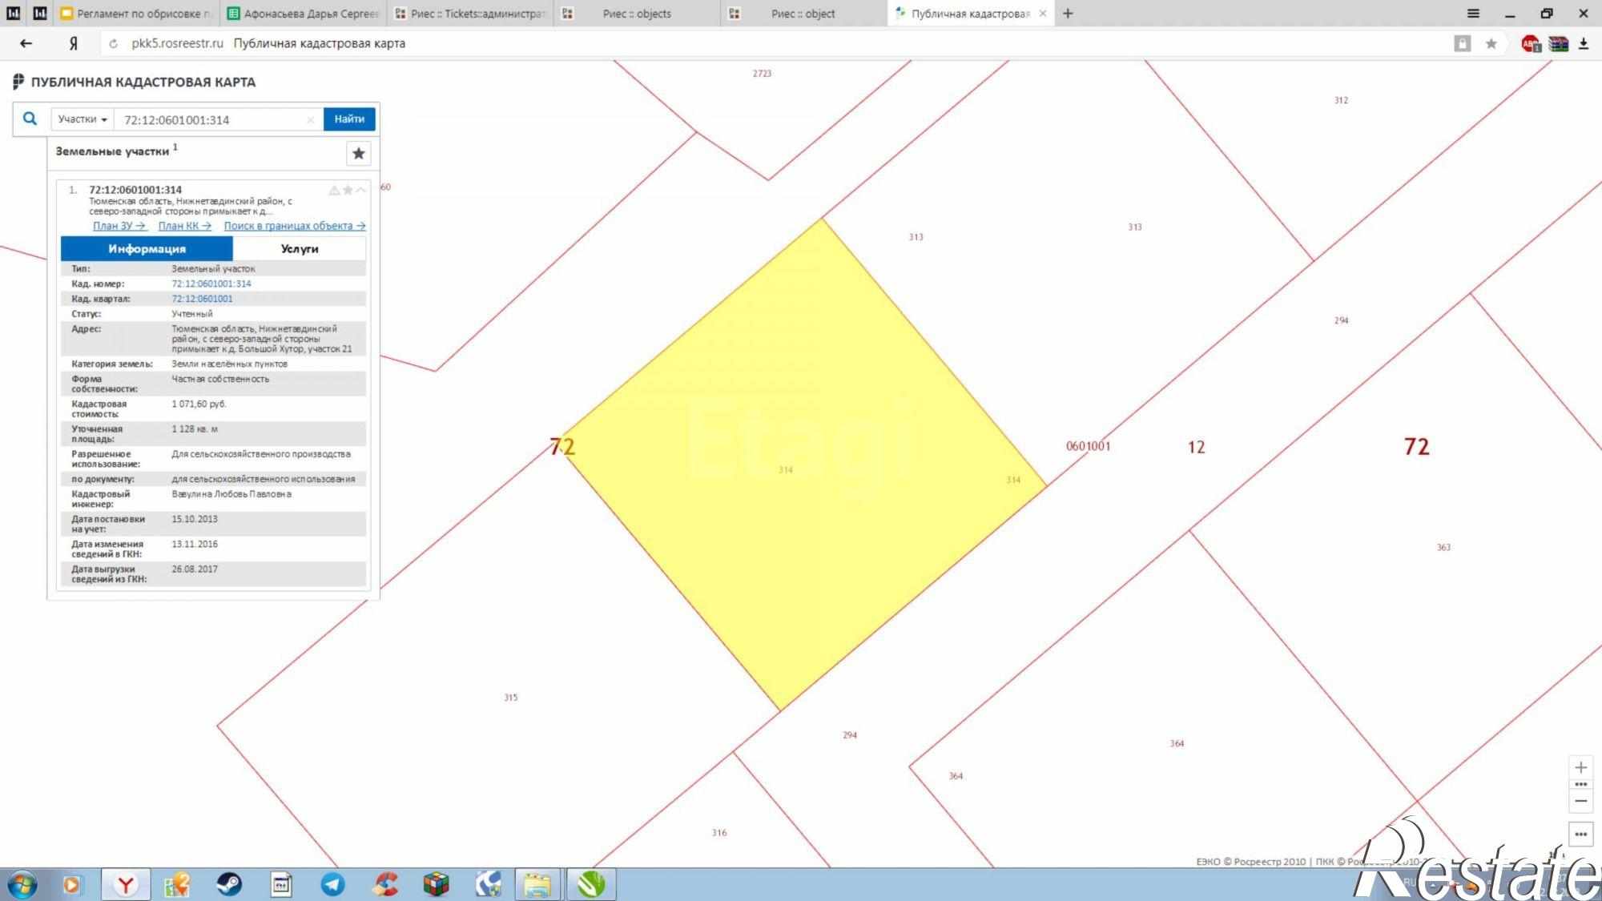1602x901 pixels.
Task: Zoom out the map with the minus button
Action: [1580, 801]
